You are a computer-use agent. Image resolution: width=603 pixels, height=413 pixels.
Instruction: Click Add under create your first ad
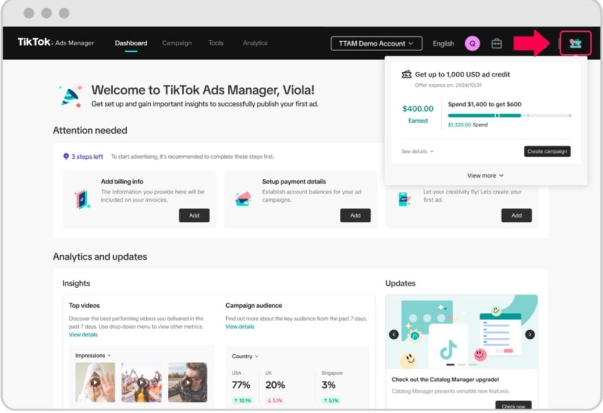516,215
